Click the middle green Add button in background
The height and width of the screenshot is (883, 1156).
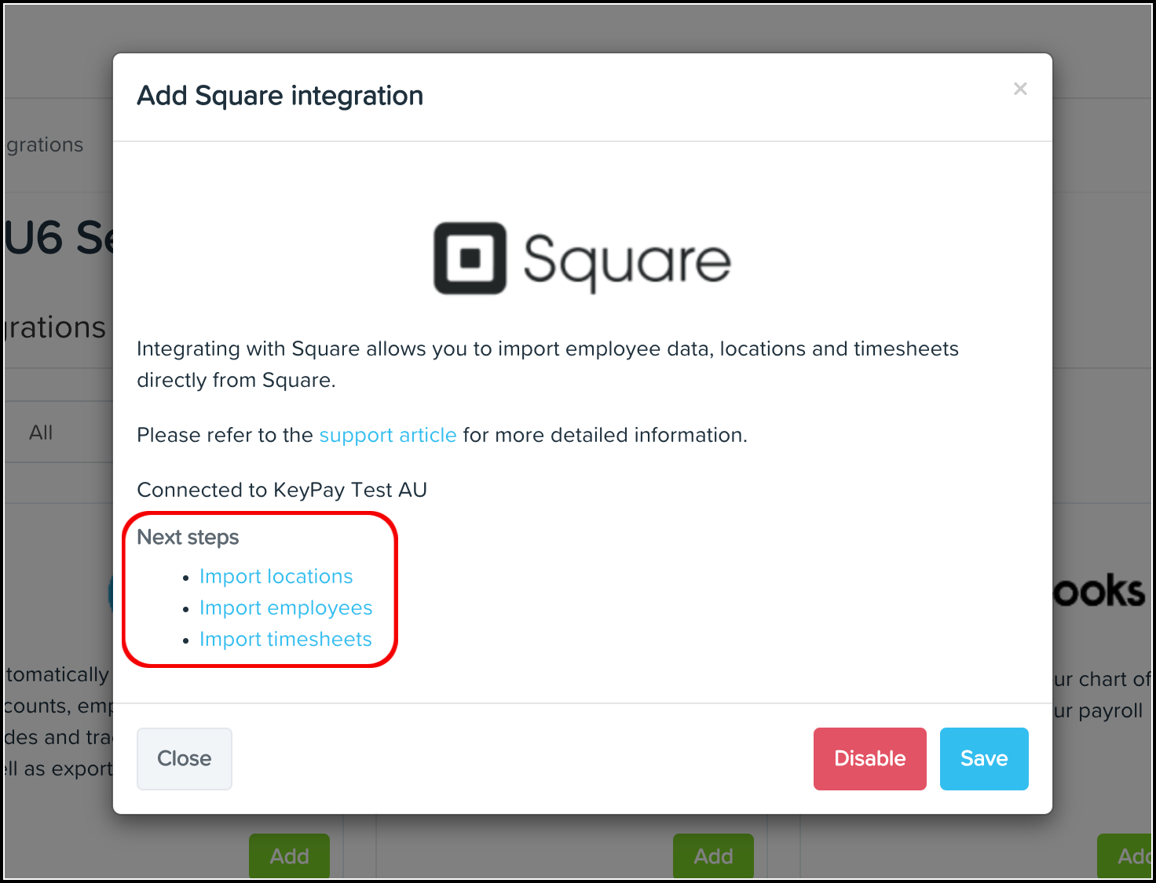(x=713, y=856)
